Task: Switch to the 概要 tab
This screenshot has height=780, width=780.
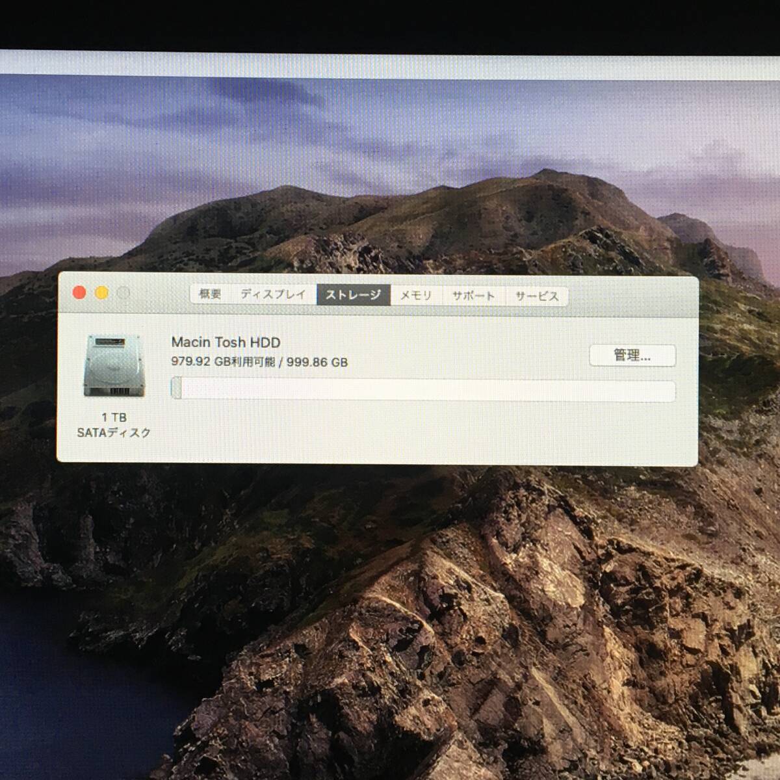Action: [x=211, y=294]
